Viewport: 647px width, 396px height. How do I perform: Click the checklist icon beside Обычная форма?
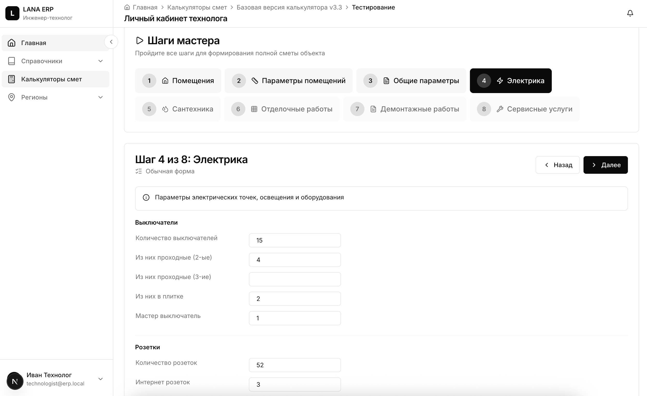tap(139, 171)
